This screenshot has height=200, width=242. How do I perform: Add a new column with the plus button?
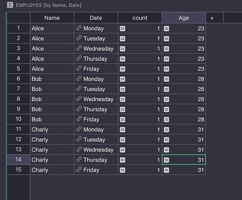(x=212, y=18)
